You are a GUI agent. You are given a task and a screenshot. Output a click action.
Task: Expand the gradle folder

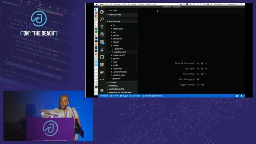coord(122,35)
